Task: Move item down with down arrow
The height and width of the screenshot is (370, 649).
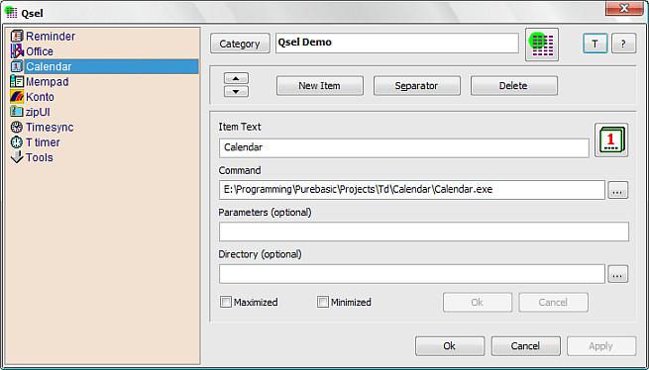Action: pos(237,91)
